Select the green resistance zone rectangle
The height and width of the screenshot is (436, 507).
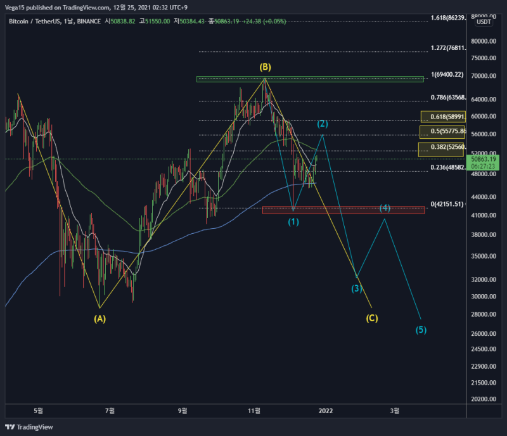(x=310, y=79)
